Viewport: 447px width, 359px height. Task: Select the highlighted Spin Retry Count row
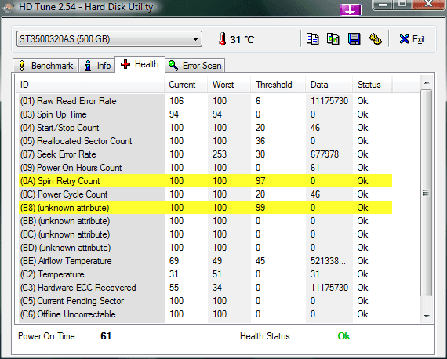pos(205,181)
